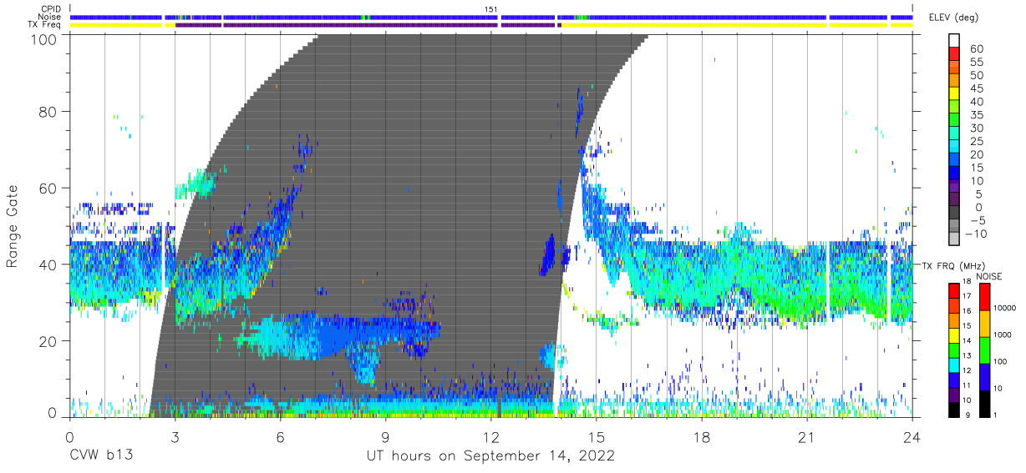The width and height of the screenshot is (1026, 473).
Task: Click the blue 15–20 elevation color block
Action: coord(955,161)
